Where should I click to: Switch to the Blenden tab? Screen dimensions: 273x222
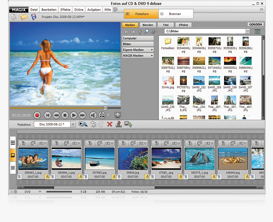(x=147, y=25)
